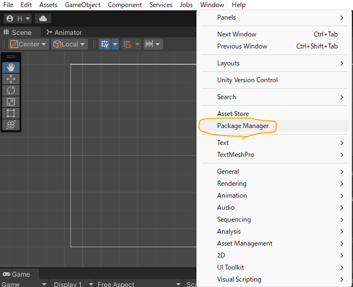
Task: Expand the Asset Management submenu
Action: pyautogui.click(x=274, y=243)
